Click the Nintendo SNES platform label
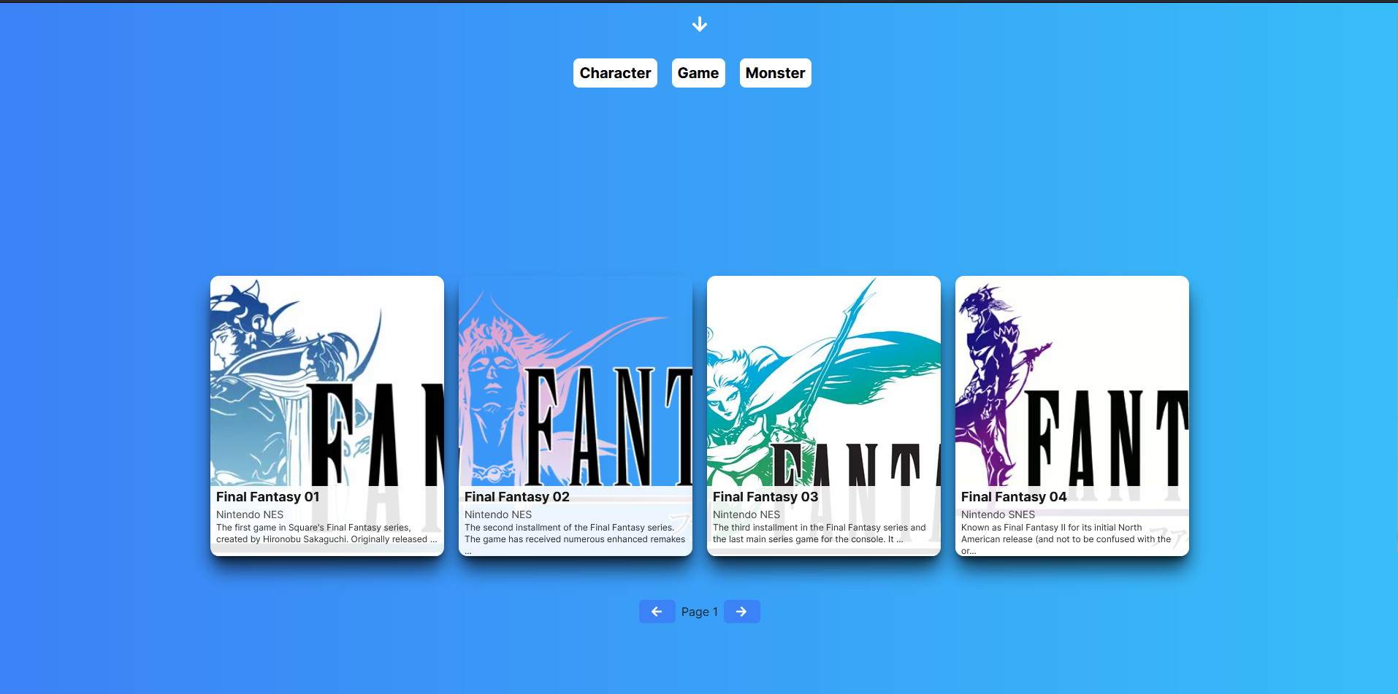Screen dimensions: 1398x694 (x=998, y=514)
